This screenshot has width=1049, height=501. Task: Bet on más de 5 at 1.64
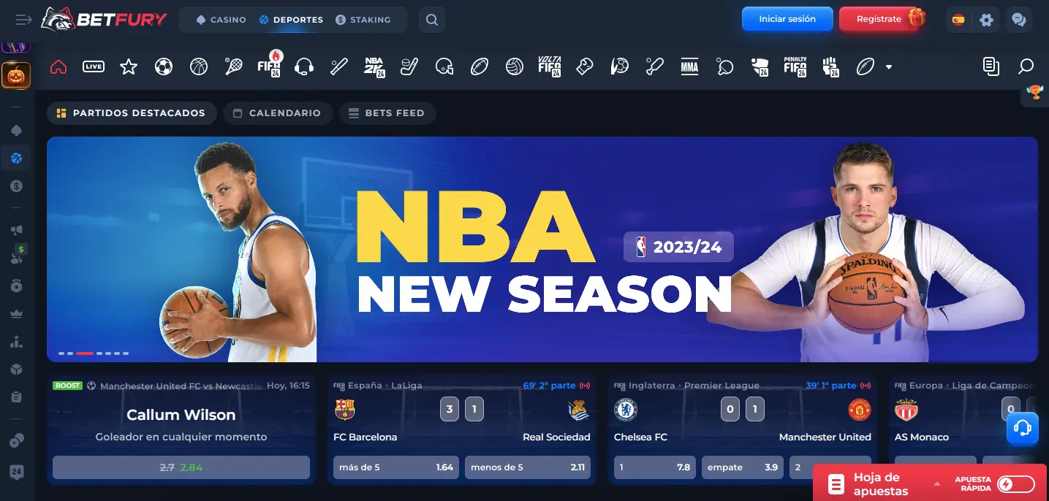point(396,467)
